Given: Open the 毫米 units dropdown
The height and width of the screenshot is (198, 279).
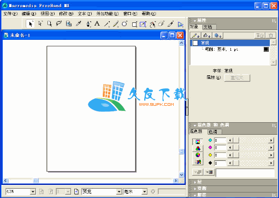Looking at the screenshot, I should (x=145, y=191).
